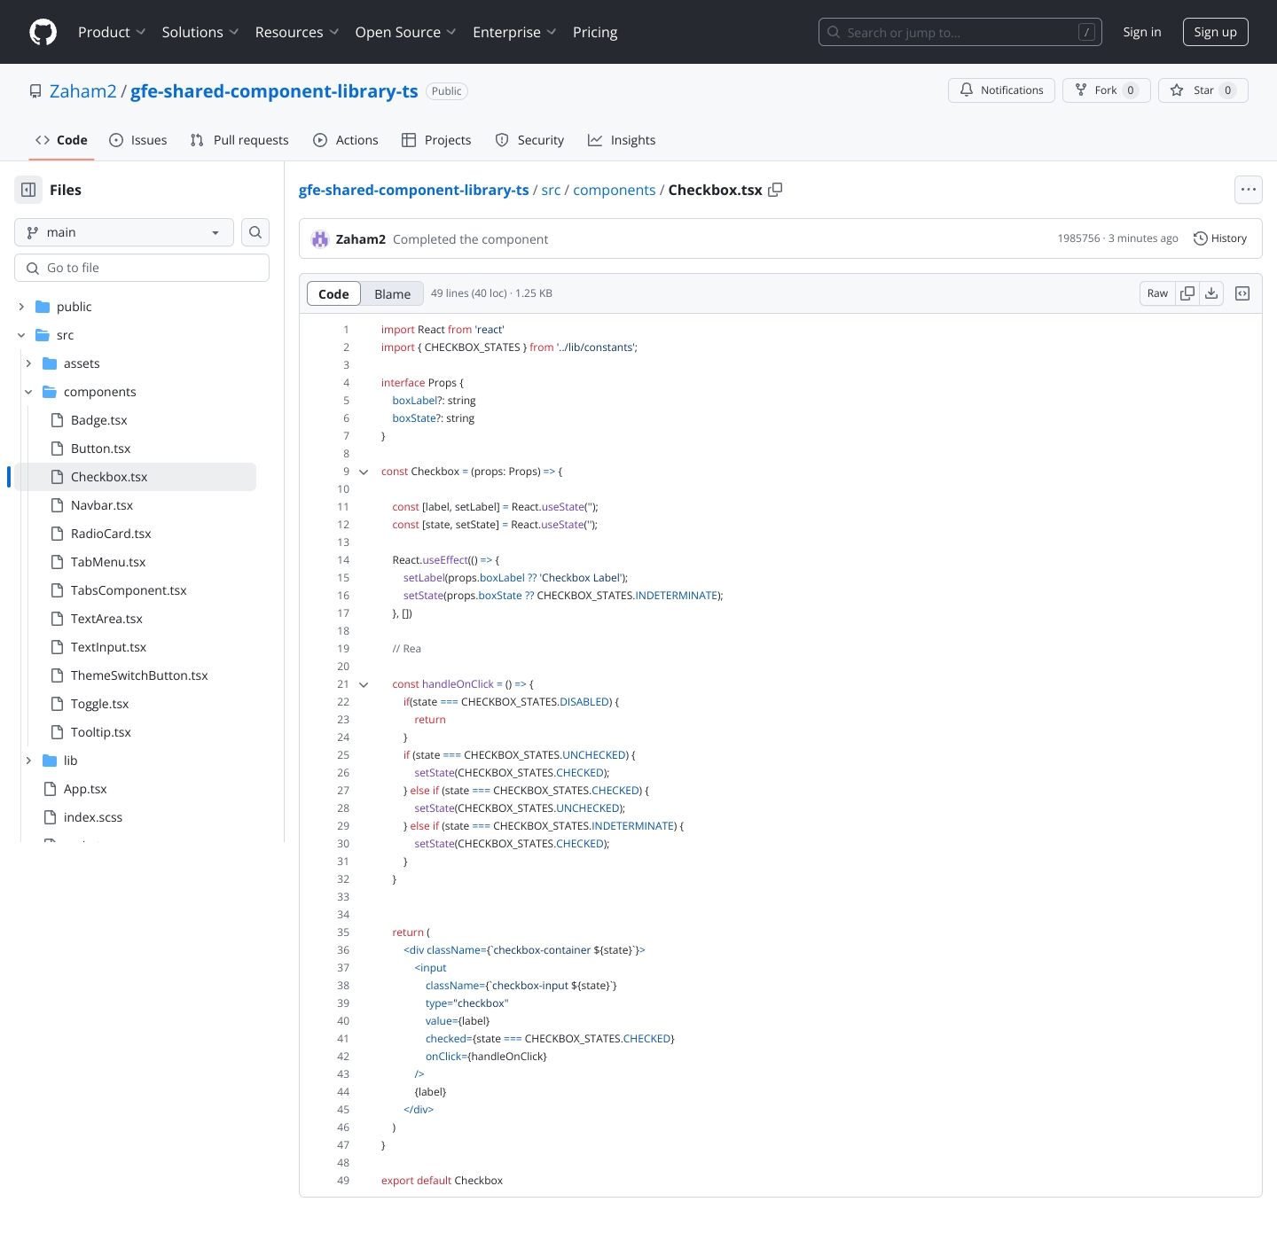This screenshot has width=1277, height=1233.
Task: Expand the lib folder
Action: 28,761
